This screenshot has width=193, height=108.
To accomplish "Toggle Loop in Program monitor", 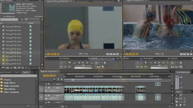I will [x=172, y=63].
